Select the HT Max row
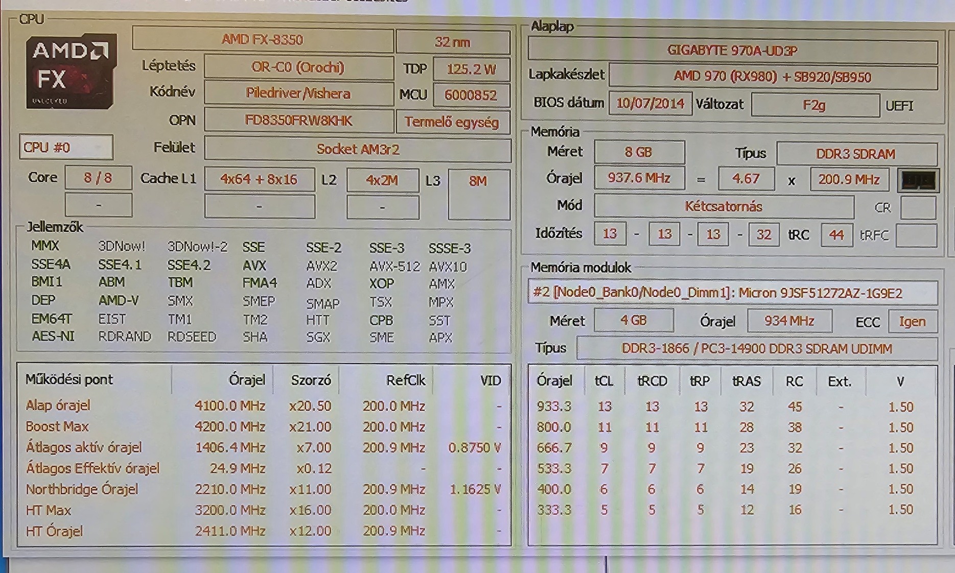This screenshot has height=573, width=955. 264,510
